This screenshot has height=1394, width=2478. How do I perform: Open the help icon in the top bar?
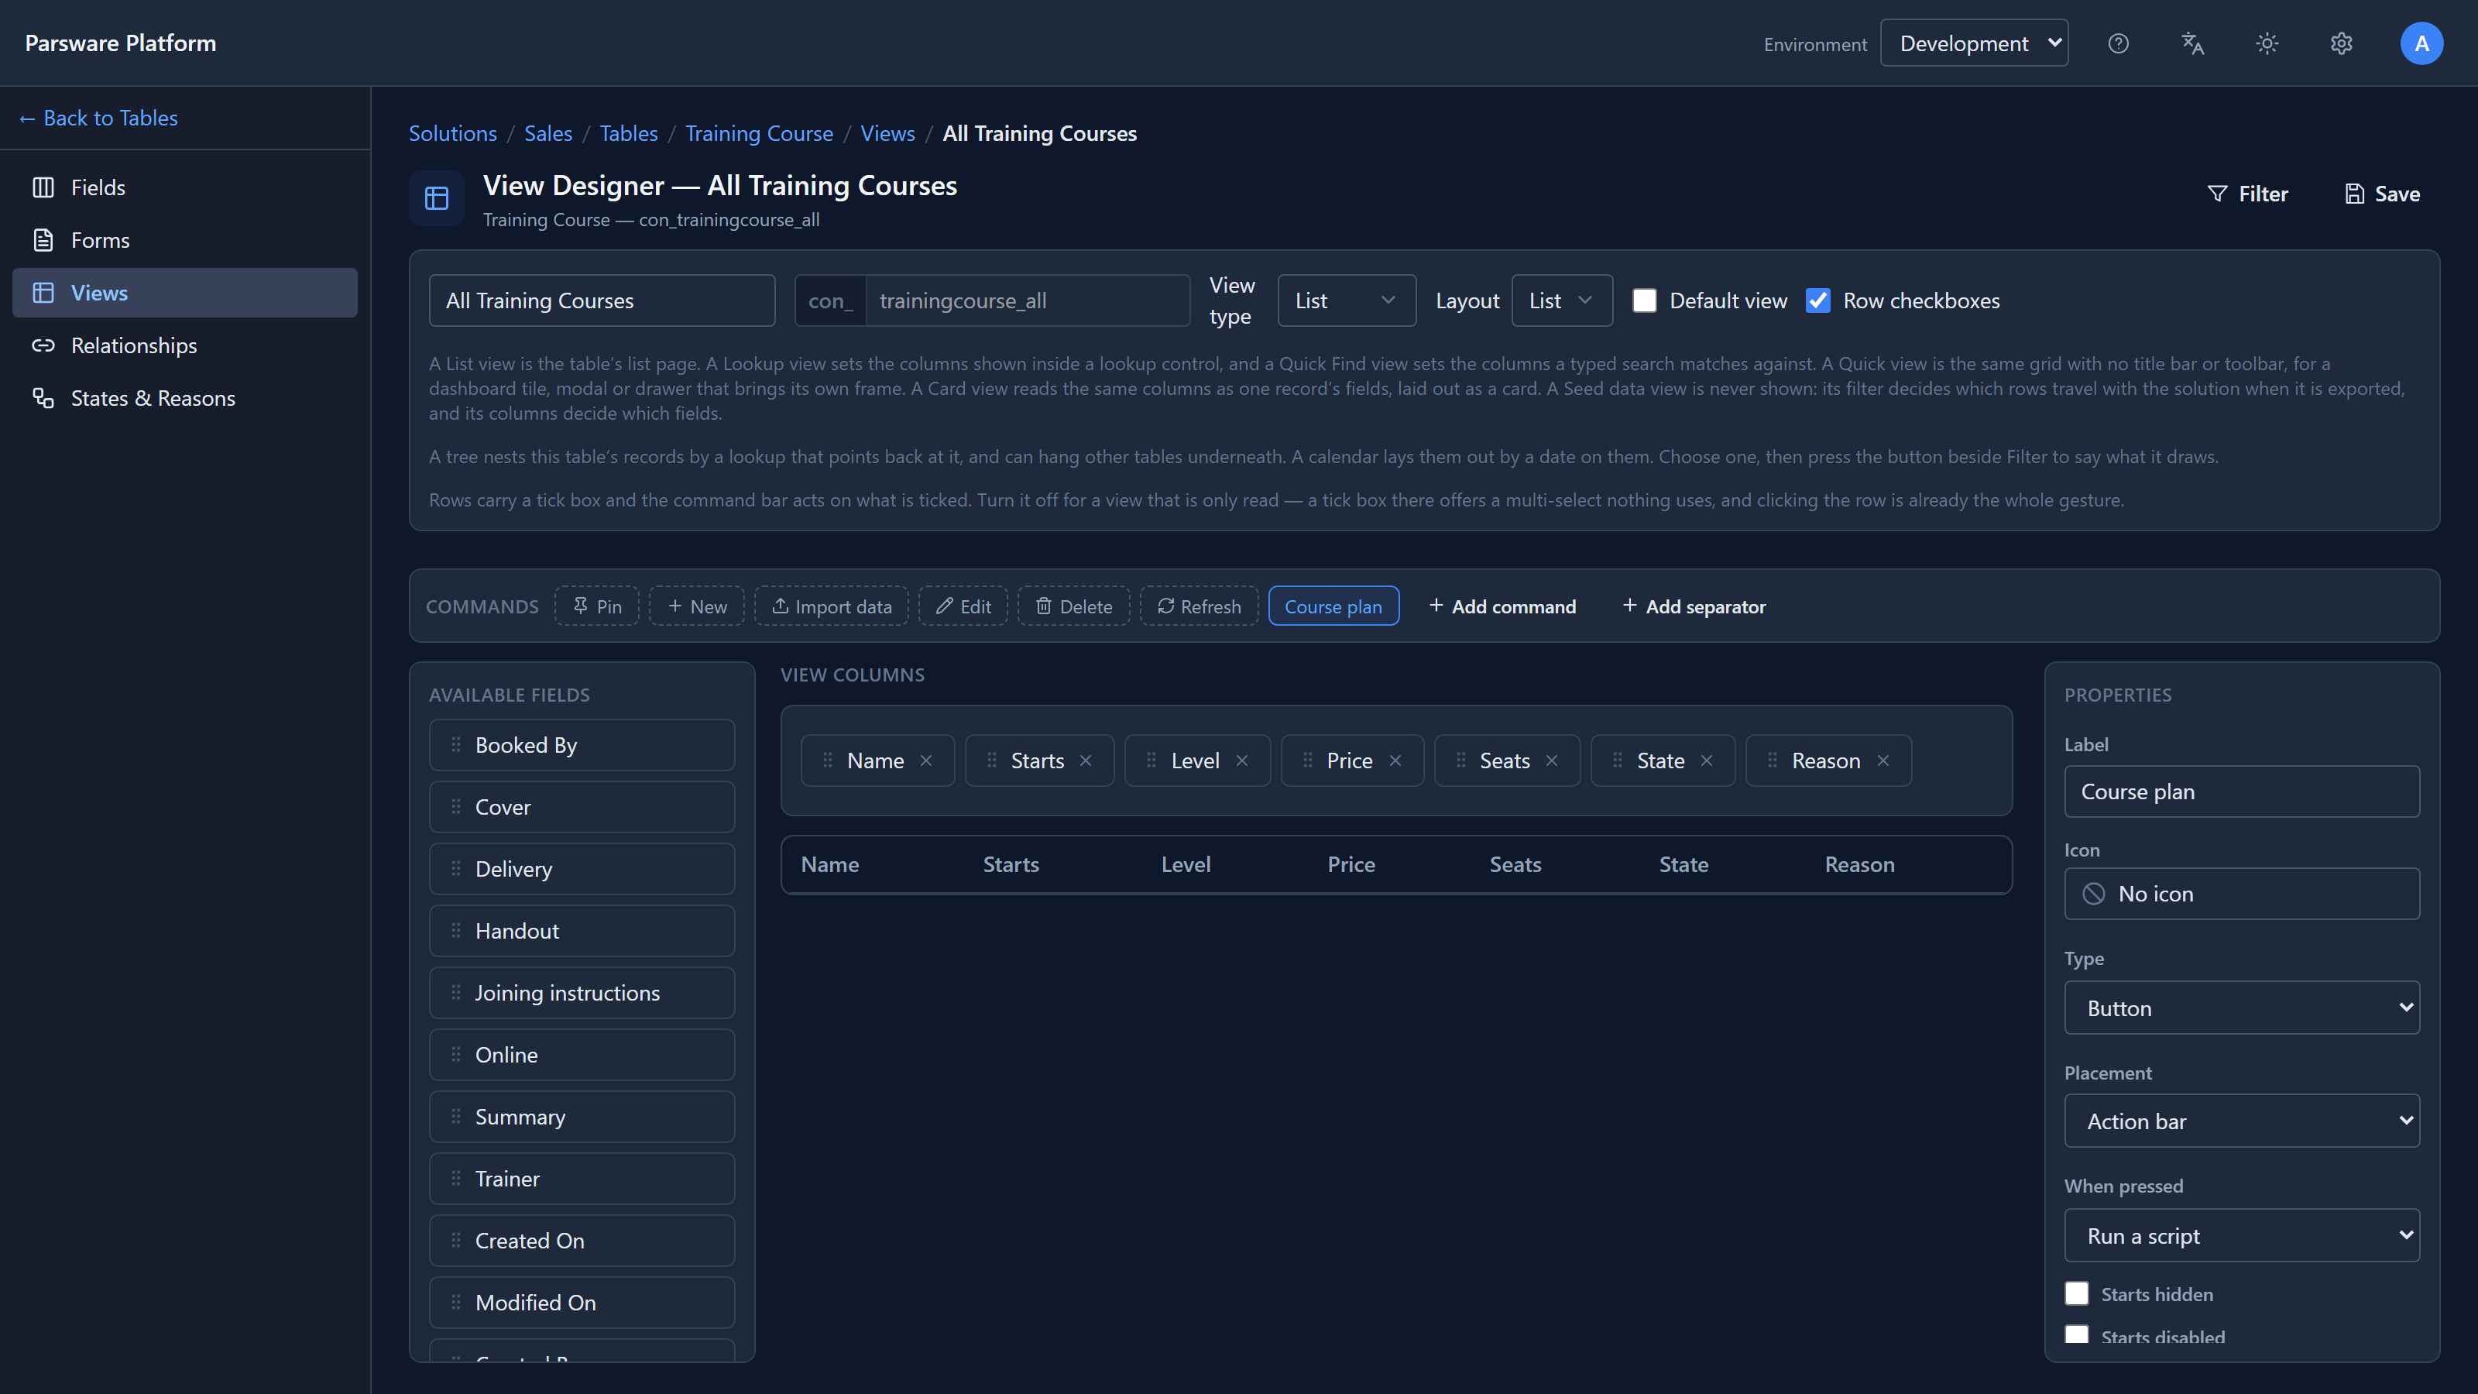tap(2118, 43)
